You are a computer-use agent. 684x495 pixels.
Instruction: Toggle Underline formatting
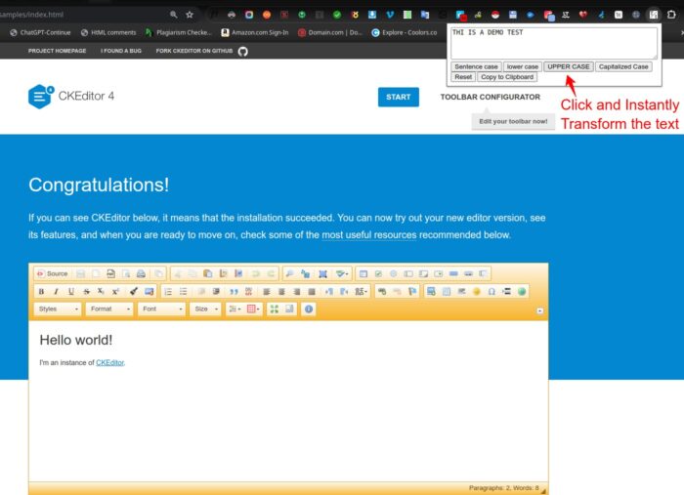[x=71, y=292]
